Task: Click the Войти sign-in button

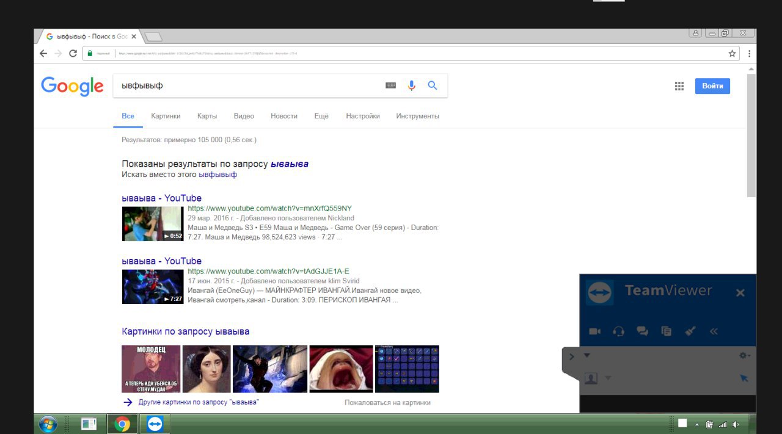Action: click(712, 86)
